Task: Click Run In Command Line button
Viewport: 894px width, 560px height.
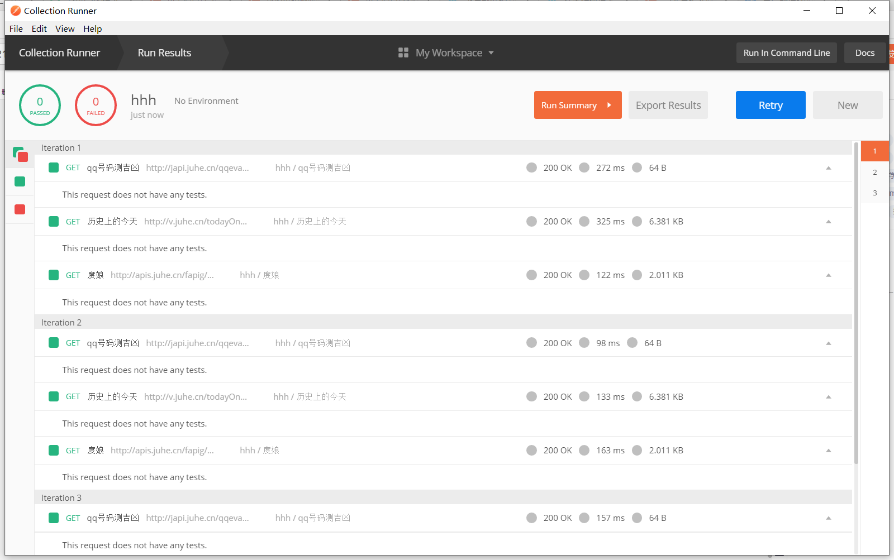Action: click(x=787, y=52)
